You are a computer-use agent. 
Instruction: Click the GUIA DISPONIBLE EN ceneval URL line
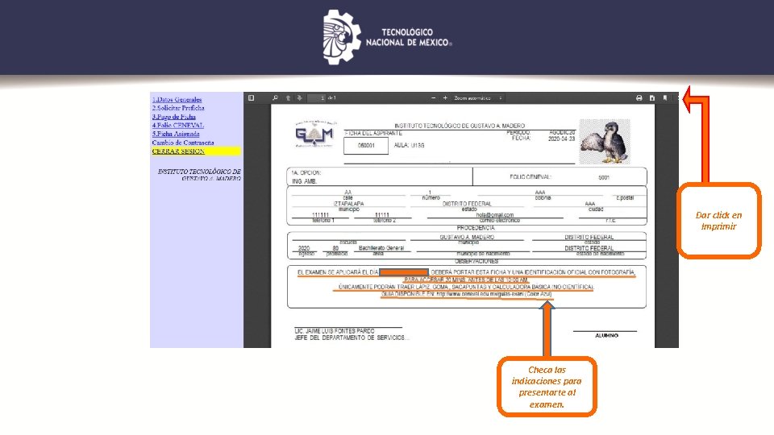(x=467, y=295)
